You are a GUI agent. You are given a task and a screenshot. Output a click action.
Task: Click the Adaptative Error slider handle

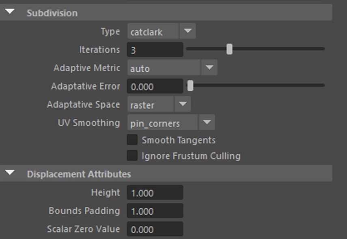[190, 85]
